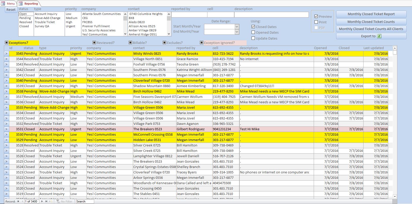This screenshot has height=204, width=412.
Task: Open ticket 3531 via row arrow
Action: [x=6, y=129]
